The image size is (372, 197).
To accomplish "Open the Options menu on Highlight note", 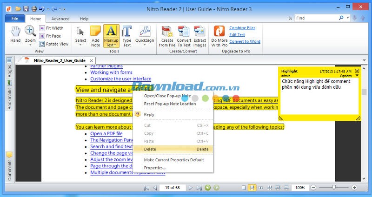I will click(348, 76).
